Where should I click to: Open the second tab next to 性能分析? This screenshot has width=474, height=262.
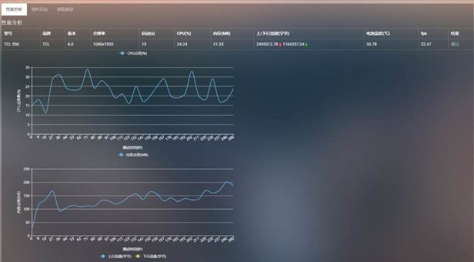pyautogui.click(x=40, y=9)
